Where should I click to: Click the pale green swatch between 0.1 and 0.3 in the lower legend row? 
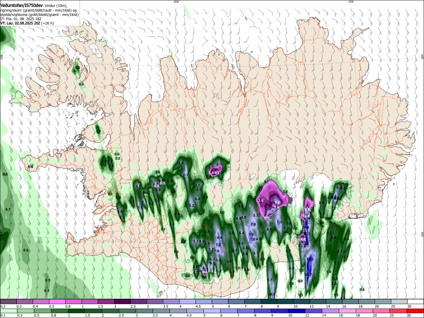point(9,311)
